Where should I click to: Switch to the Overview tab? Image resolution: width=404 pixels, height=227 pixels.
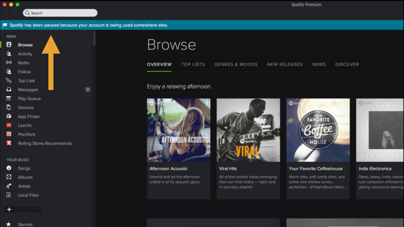tap(159, 64)
